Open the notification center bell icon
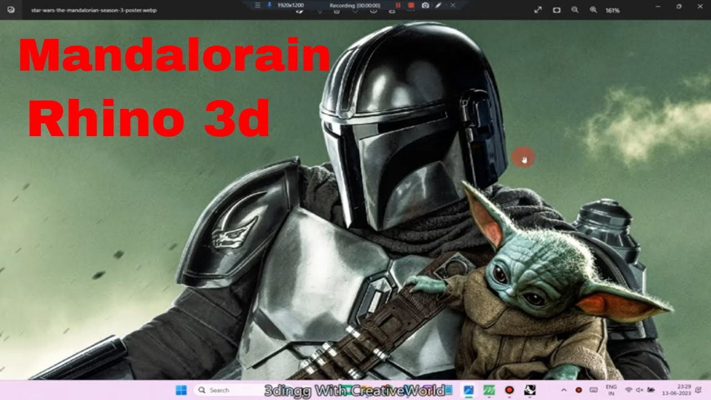The width and height of the screenshot is (711, 400). 698,390
